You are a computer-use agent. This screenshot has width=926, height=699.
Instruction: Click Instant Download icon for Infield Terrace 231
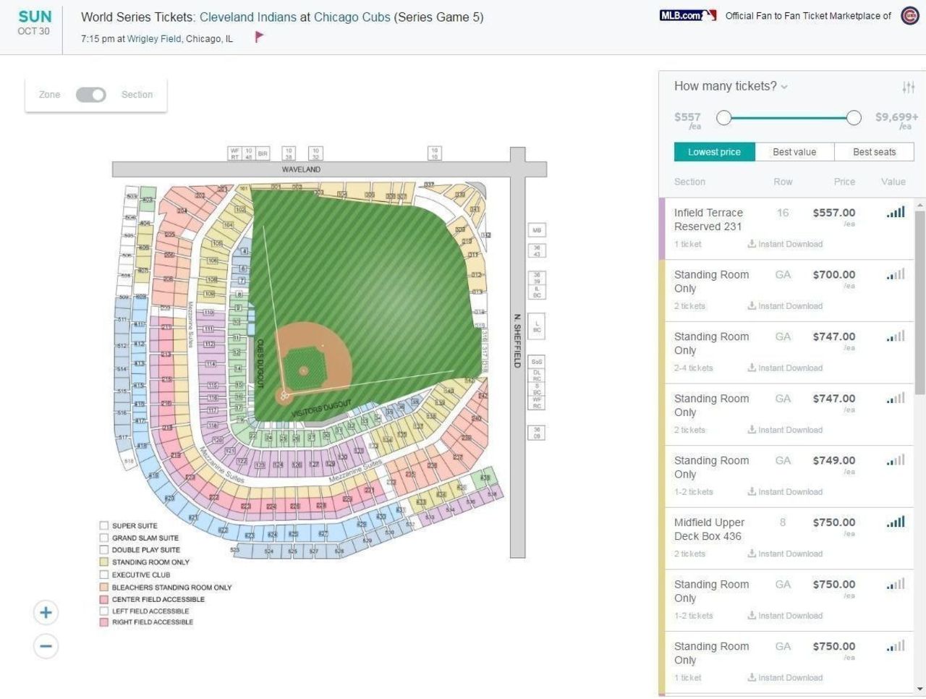click(752, 244)
